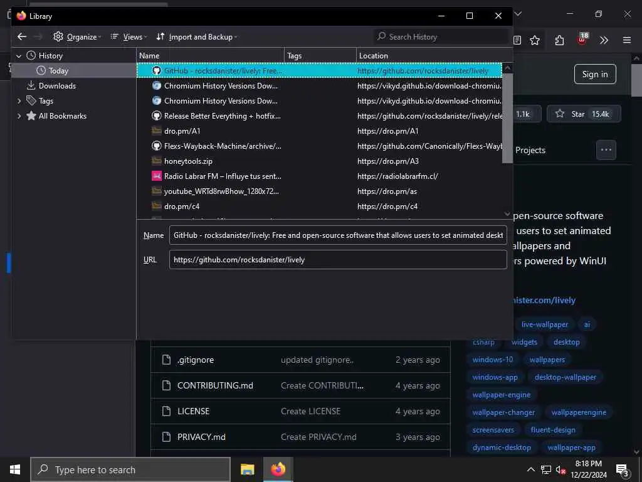Click the https://radiolabrarfm.cl/ location cell
This screenshot has height=482, width=642.
(x=397, y=176)
